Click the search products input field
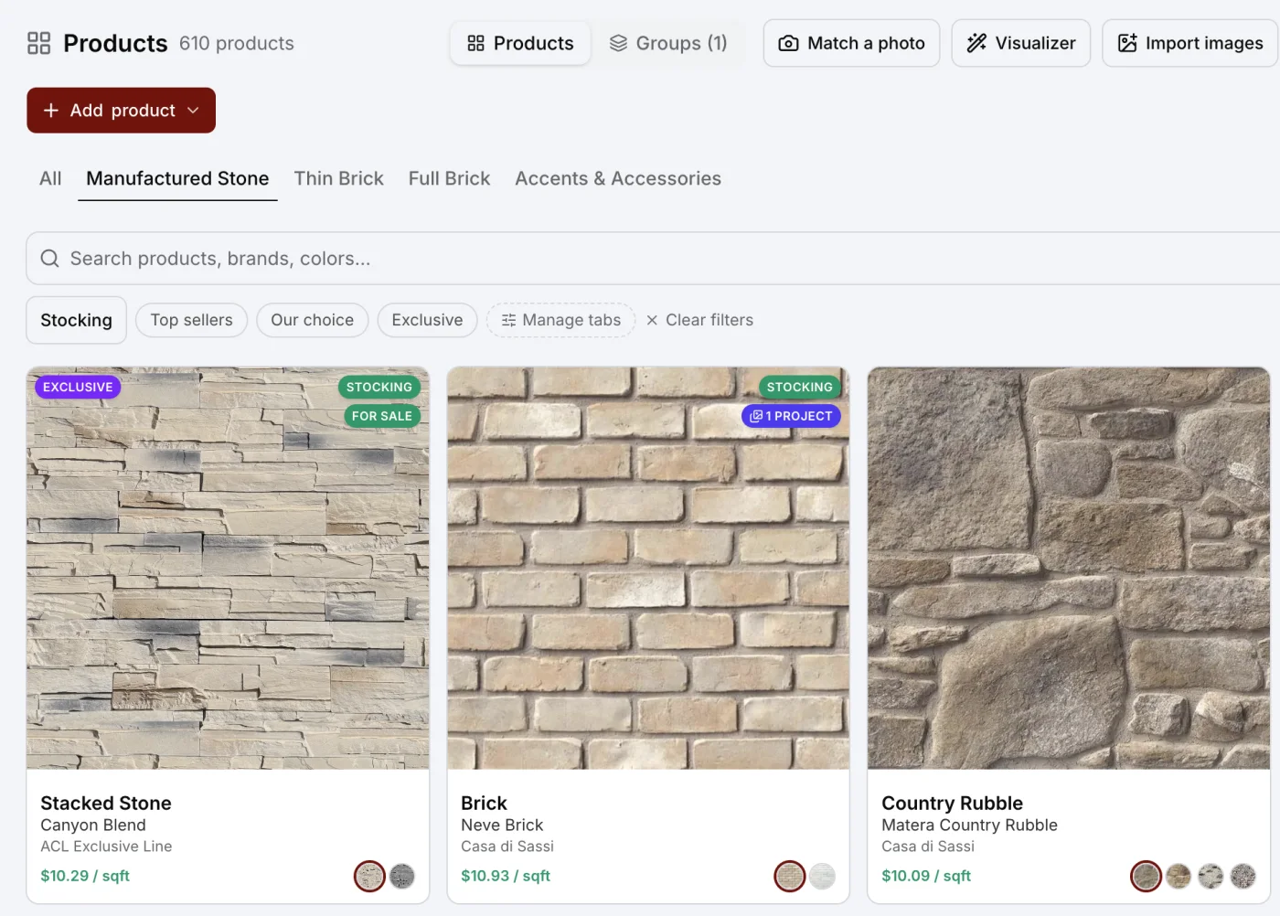The height and width of the screenshot is (916, 1280). (653, 259)
